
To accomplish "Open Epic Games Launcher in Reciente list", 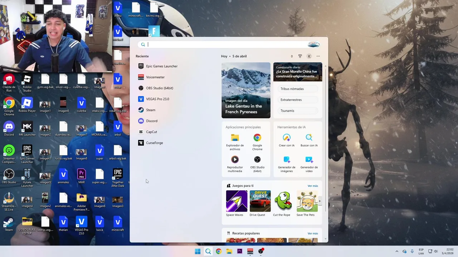I will coord(158,66).
